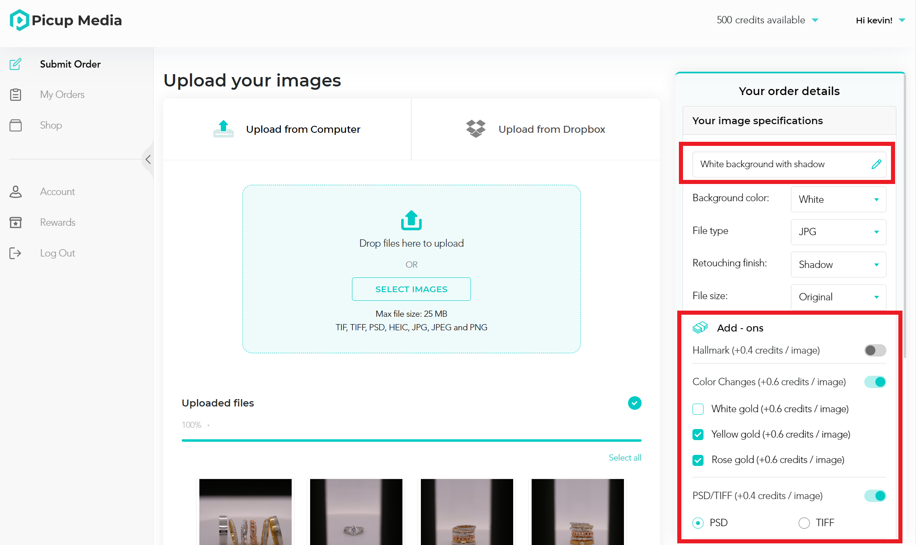Enable the Hallmark add-on toggle
This screenshot has height=545, width=916.
point(875,350)
